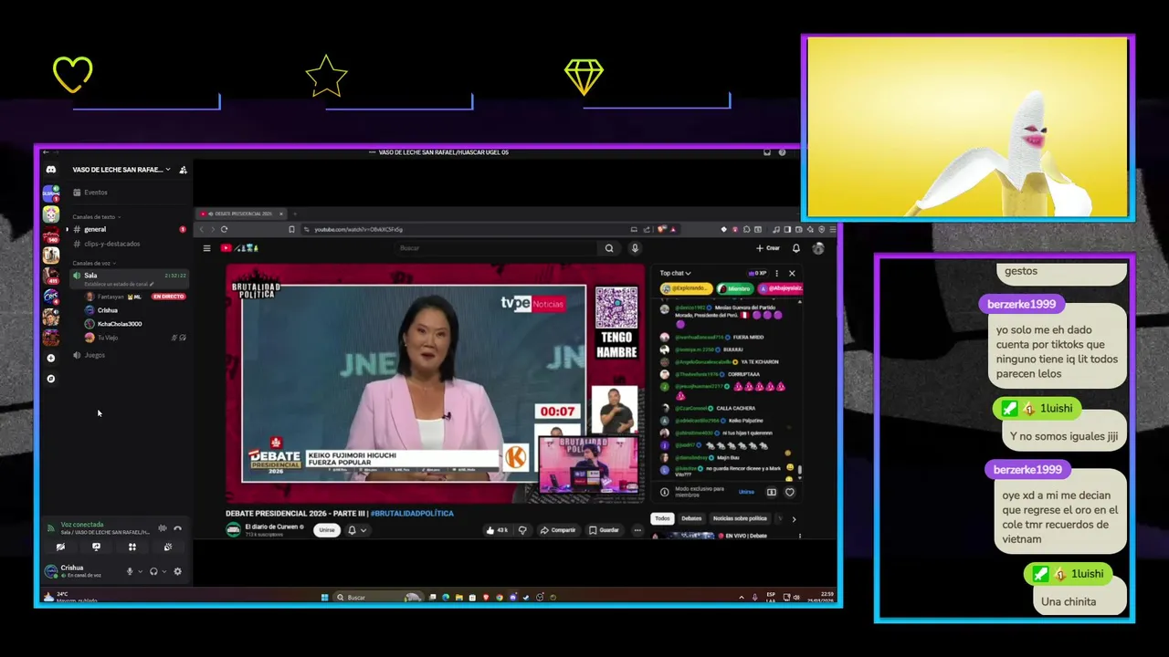Mute microphone in Discord user panel

130,572
